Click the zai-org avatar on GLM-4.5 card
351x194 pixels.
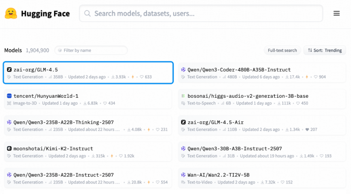click(9, 69)
